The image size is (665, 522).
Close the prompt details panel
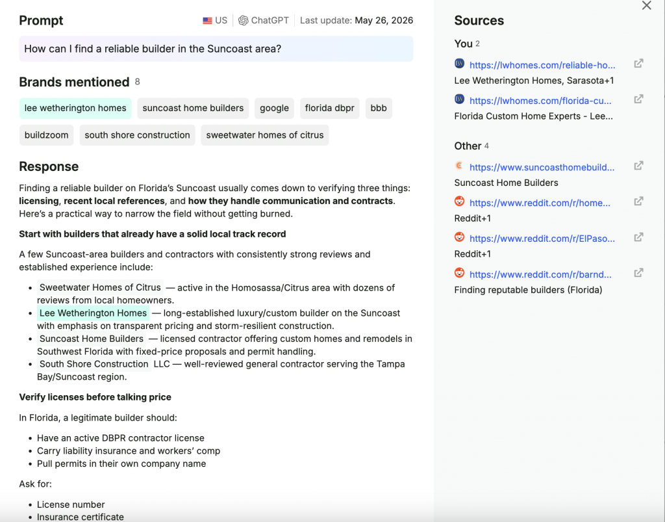point(646,5)
